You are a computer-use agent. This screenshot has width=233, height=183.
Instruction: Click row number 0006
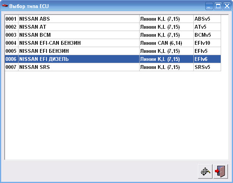pos(12,59)
